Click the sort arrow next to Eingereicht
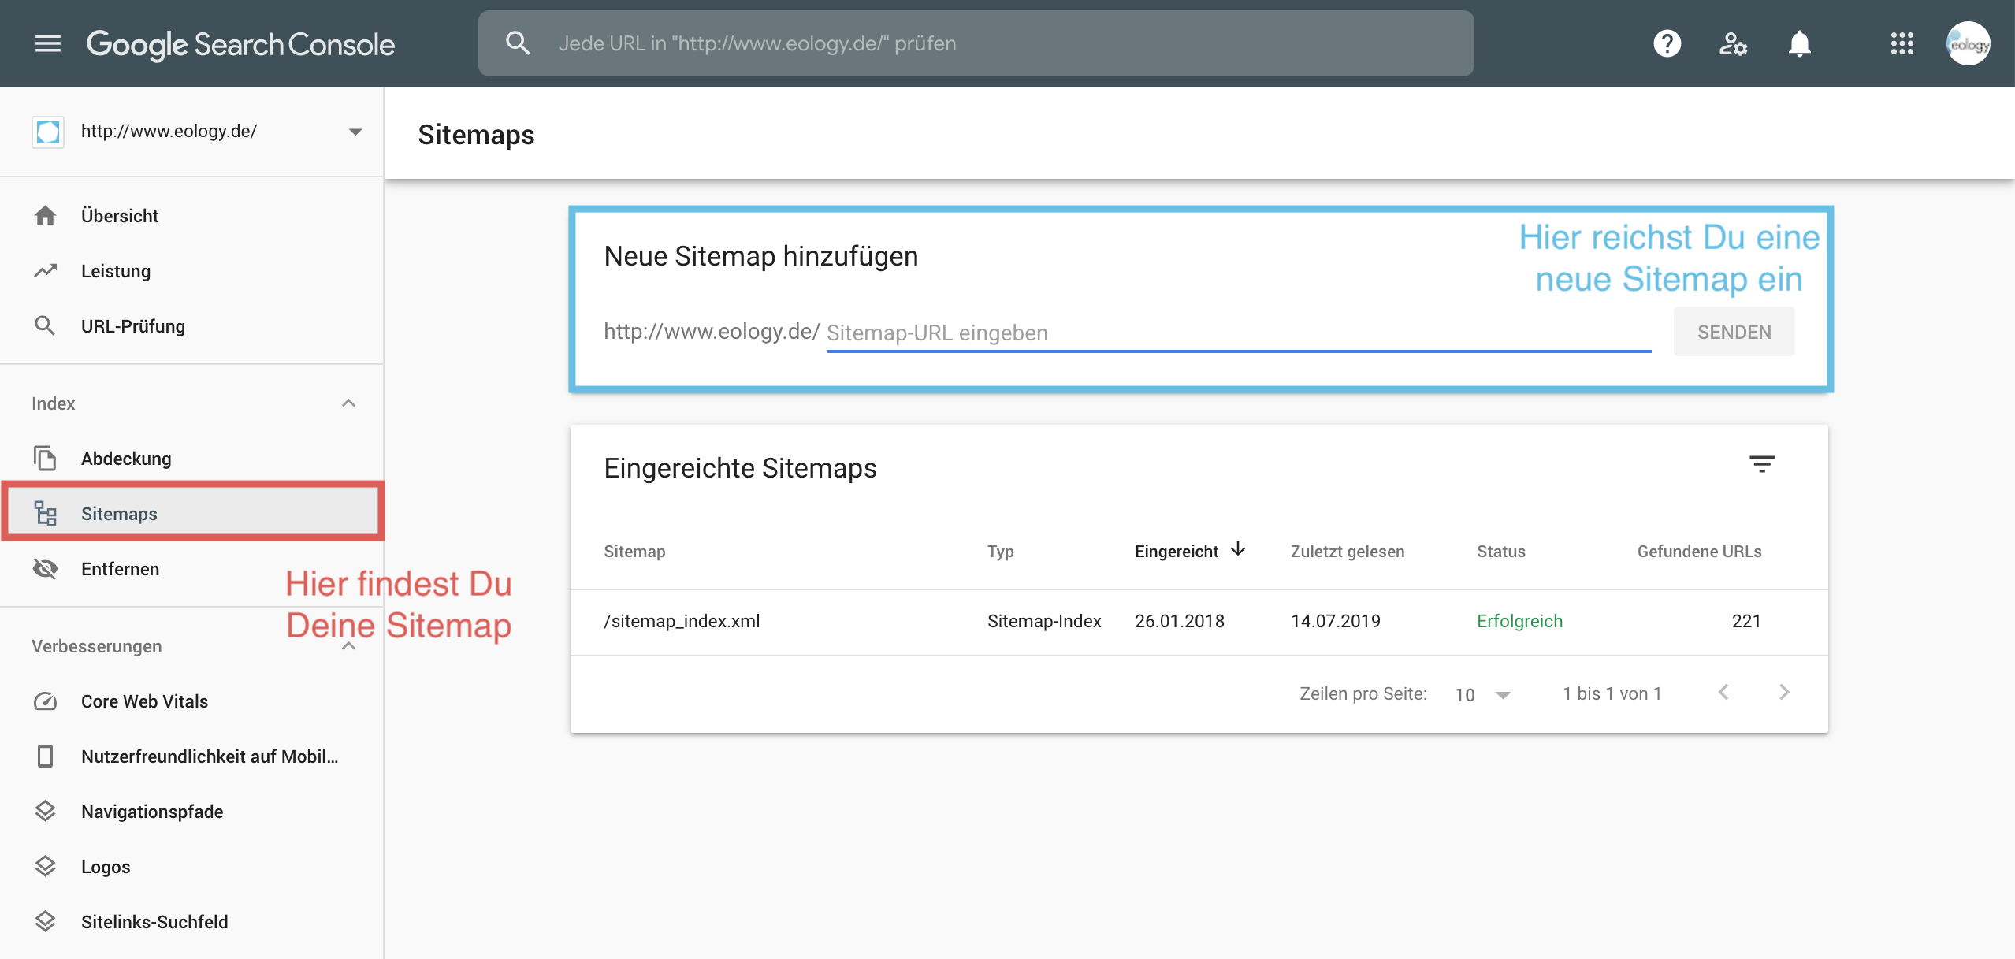This screenshot has height=959, width=2015. point(1238,549)
